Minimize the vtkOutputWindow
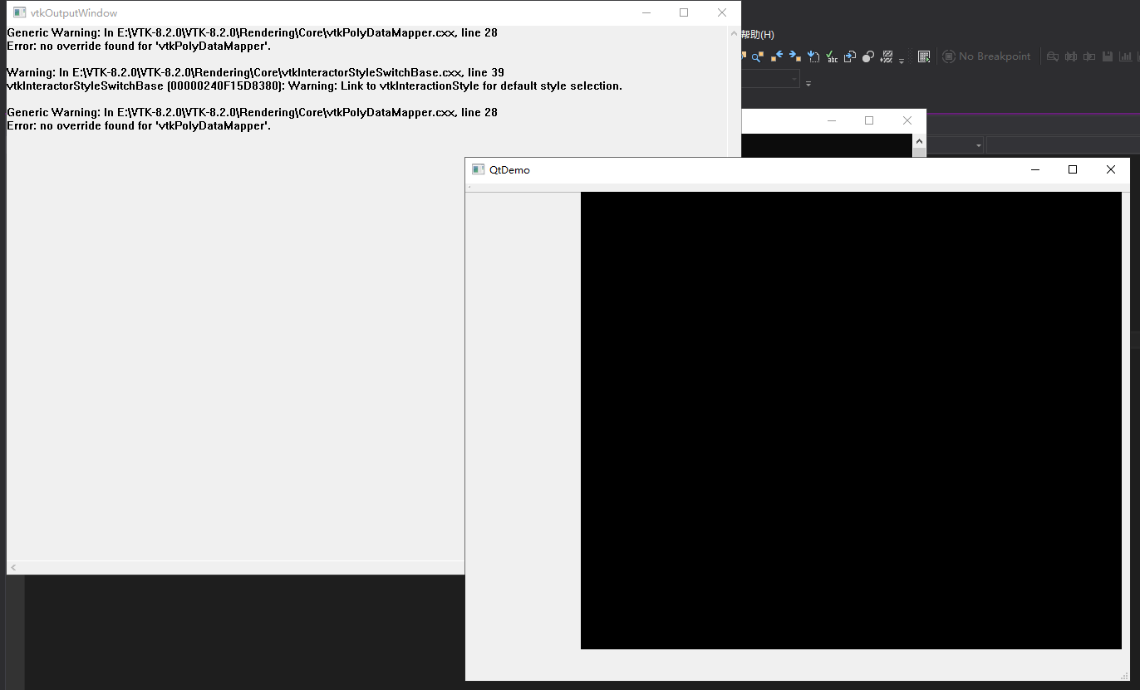The height and width of the screenshot is (690, 1140). click(646, 12)
